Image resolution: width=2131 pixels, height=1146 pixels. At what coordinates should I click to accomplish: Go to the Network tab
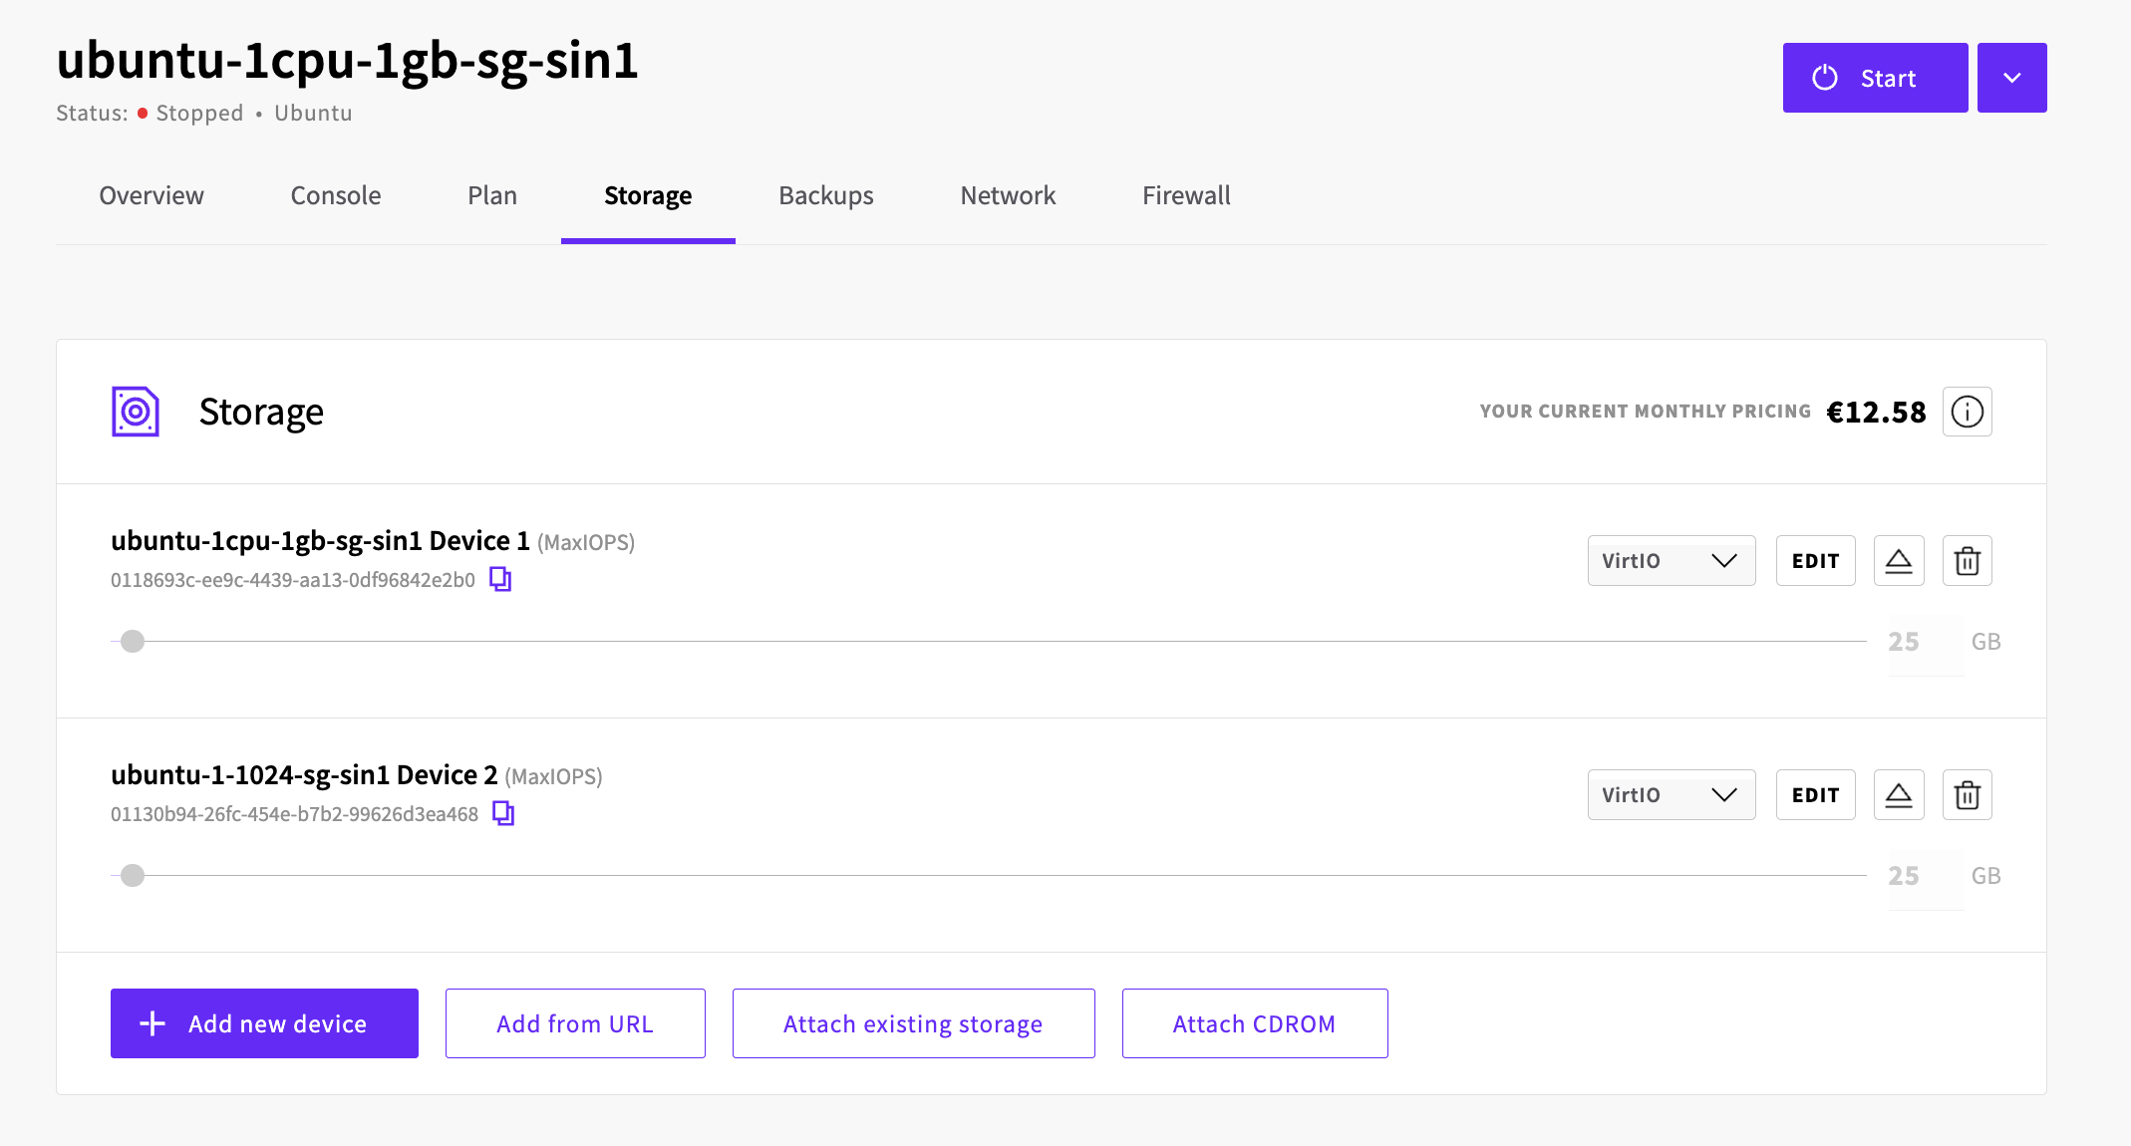(x=1008, y=195)
